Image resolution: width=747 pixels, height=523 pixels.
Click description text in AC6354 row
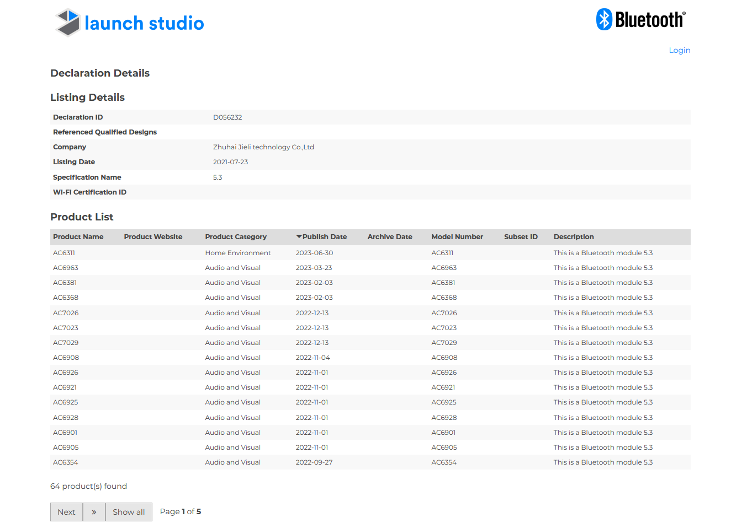pos(603,462)
